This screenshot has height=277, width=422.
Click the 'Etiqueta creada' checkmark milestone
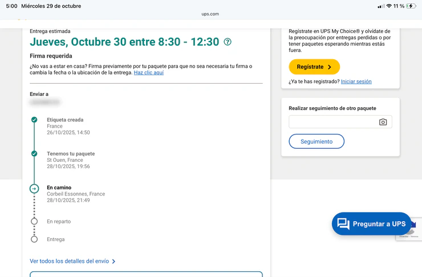point(34,120)
